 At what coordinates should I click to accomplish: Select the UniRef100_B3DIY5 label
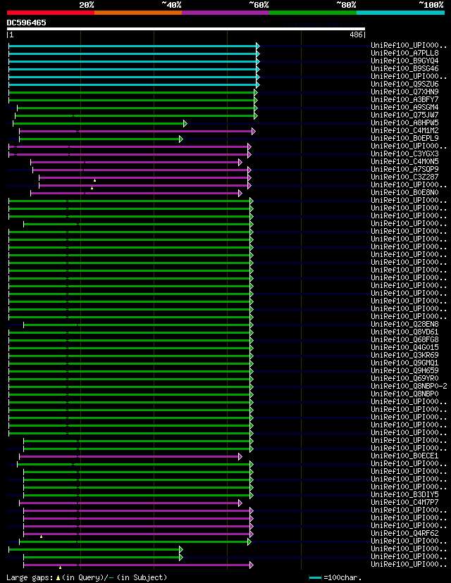(404, 494)
